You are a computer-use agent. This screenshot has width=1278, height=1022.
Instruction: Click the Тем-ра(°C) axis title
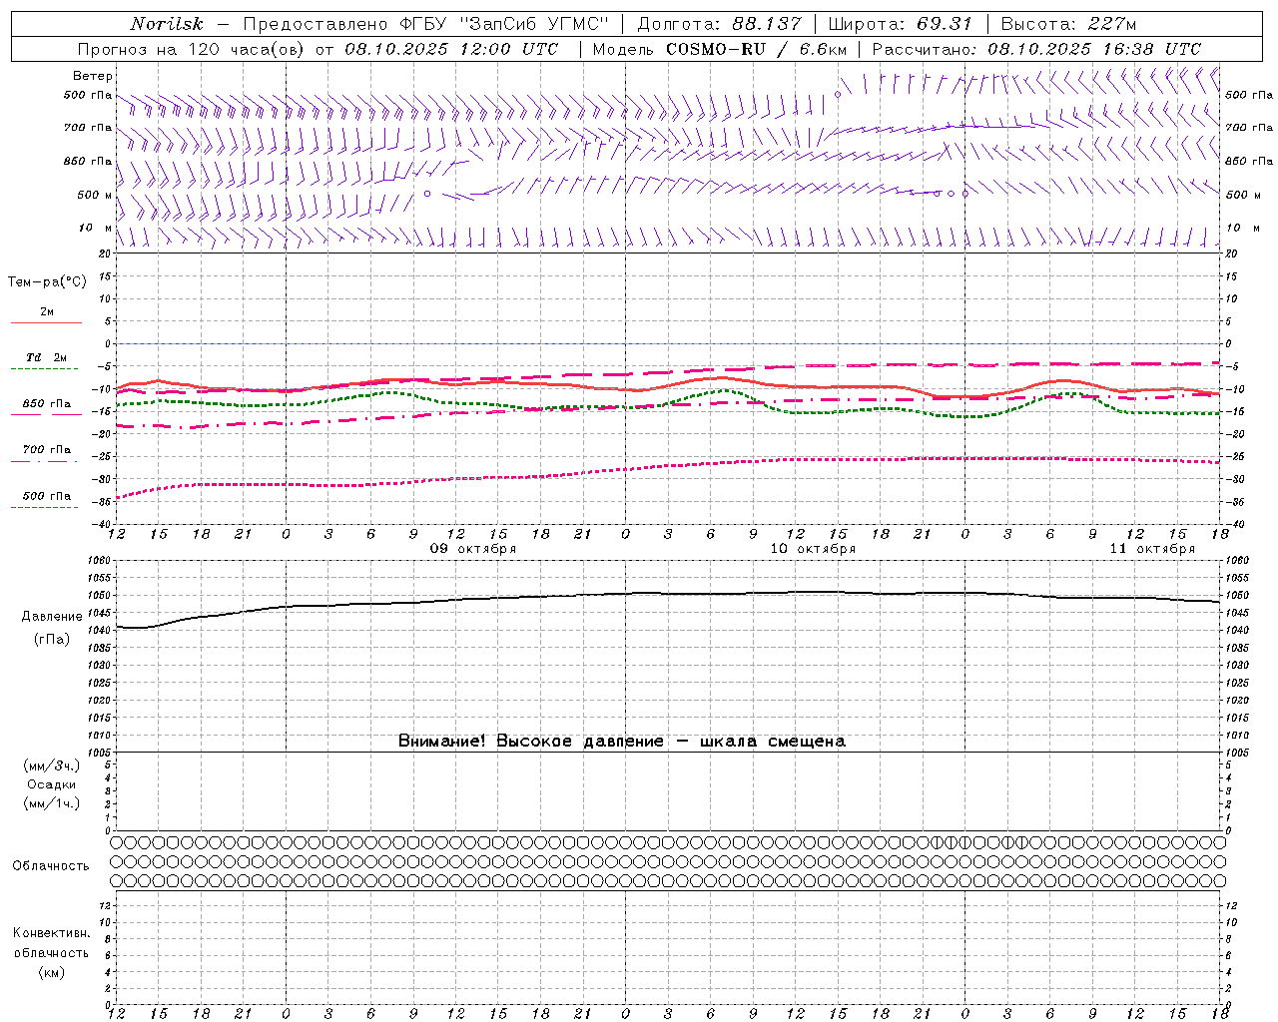(x=47, y=282)
